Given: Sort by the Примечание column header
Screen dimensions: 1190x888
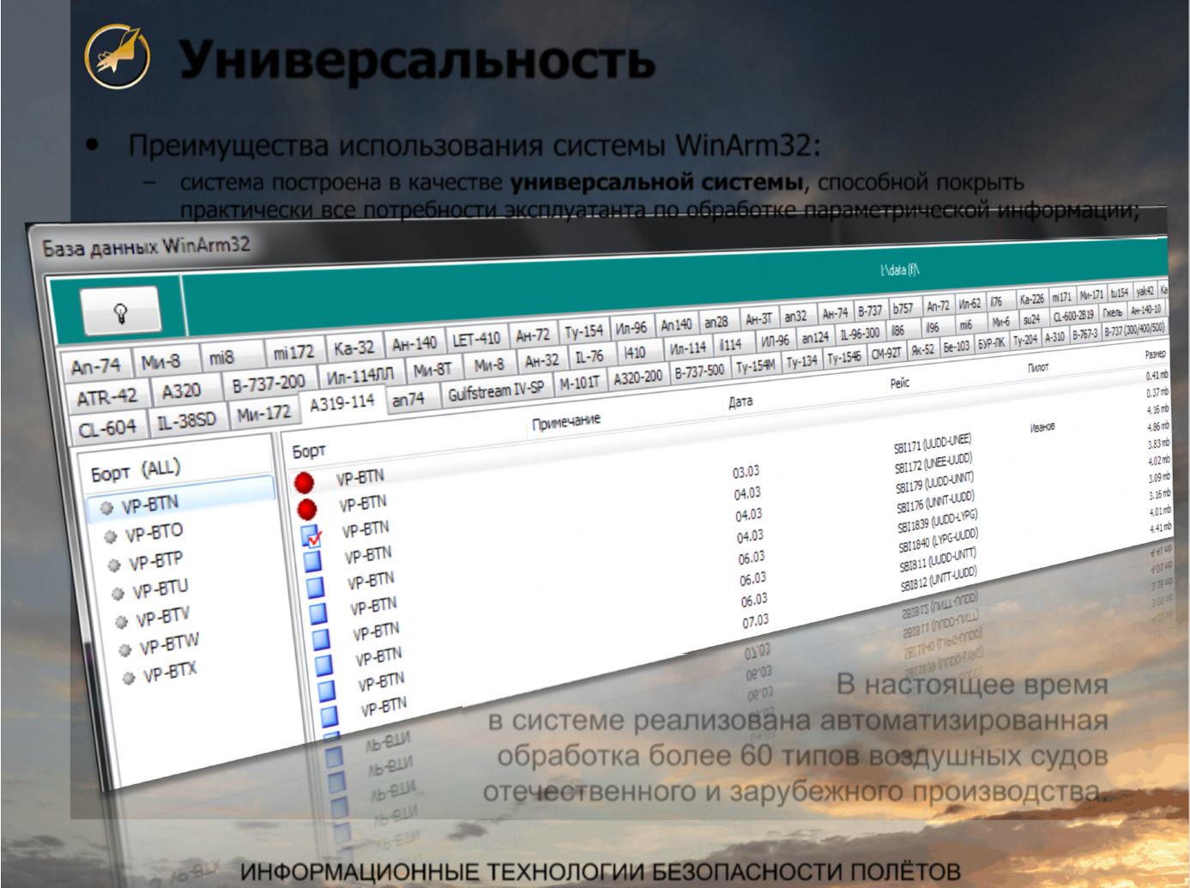Looking at the screenshot, I should (x=566, y=422).
